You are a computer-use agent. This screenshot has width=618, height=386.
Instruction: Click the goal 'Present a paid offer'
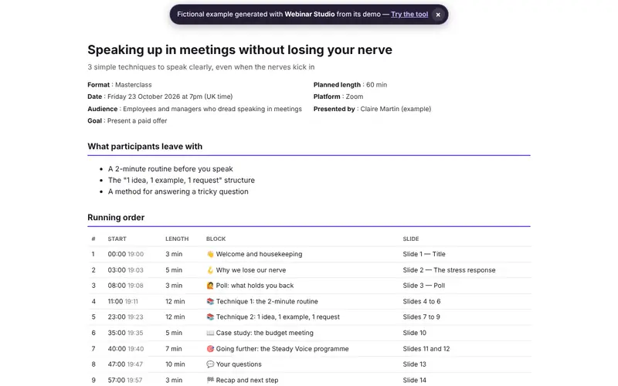click(x=138, y=120)
